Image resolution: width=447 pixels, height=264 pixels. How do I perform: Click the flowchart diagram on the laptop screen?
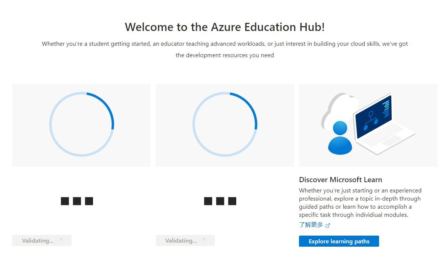click(x=371, y=120)
